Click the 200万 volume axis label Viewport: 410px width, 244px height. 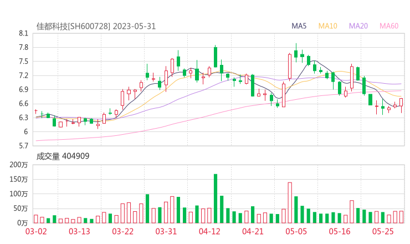point(19,165)
